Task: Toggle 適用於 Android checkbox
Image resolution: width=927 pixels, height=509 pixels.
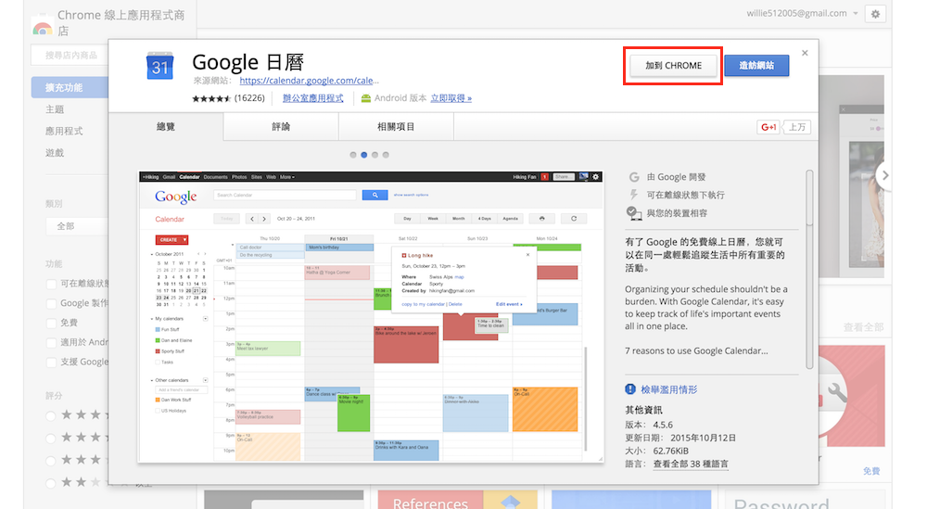Action: pyautogui.click(x=51, y=343)
